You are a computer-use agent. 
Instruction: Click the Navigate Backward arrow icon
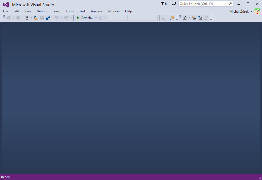(9, 18)
